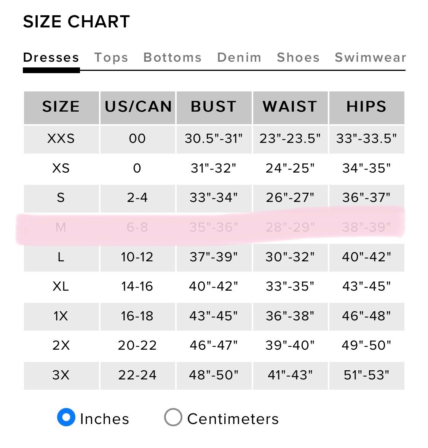Image resolution: width=428 pixels, height=448 pixels.
Task: Go to the Shoes tab
Action: point(298,58)
